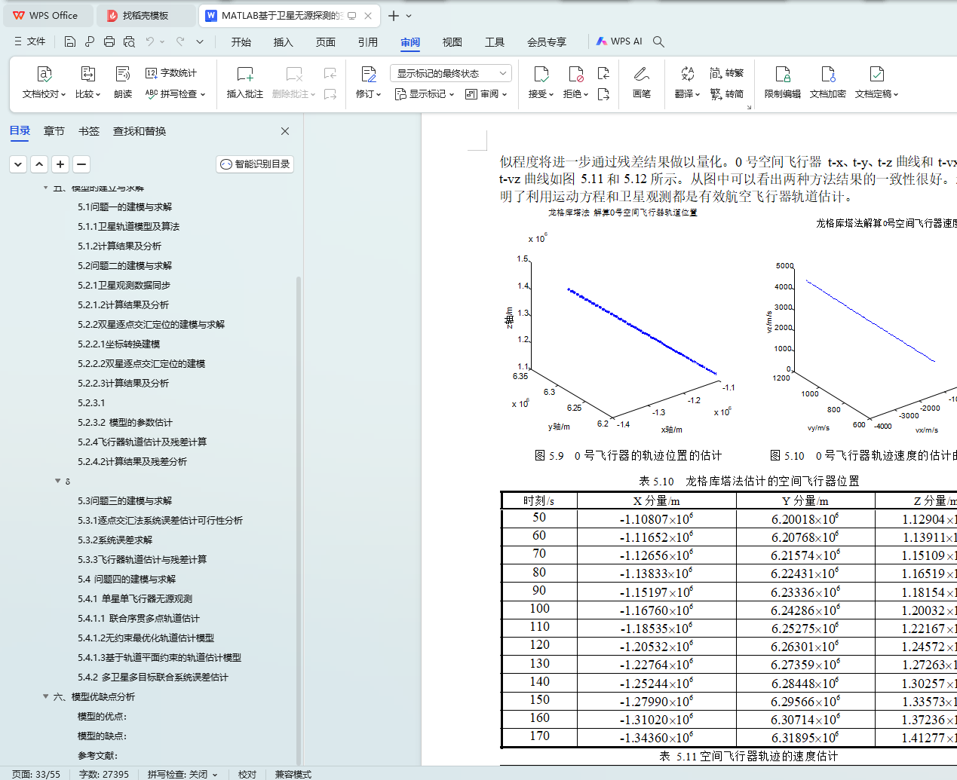The height and width of the screenshot is (780, 957).
Task: Click the outline level dropdown chevron button
Action: (19, 164)
